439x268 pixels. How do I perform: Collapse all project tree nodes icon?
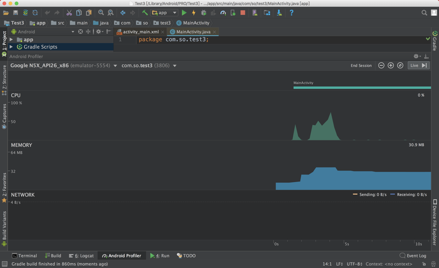click(x=88, y=32)
